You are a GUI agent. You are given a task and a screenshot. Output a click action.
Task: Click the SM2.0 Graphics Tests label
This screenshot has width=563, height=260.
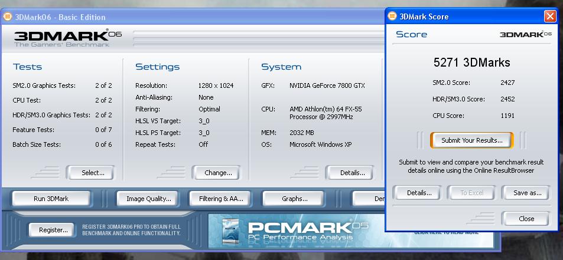(x=44, y=85)
